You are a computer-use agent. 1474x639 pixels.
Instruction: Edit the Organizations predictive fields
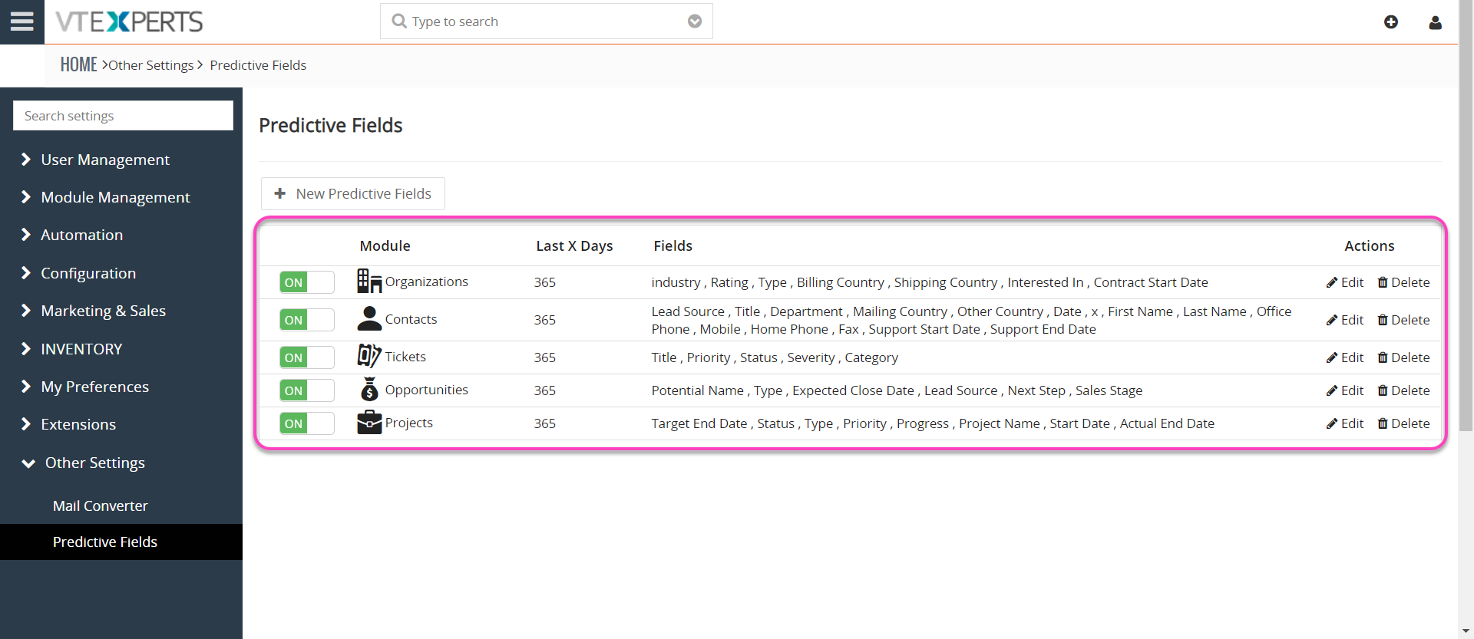tap(1345, 282)
